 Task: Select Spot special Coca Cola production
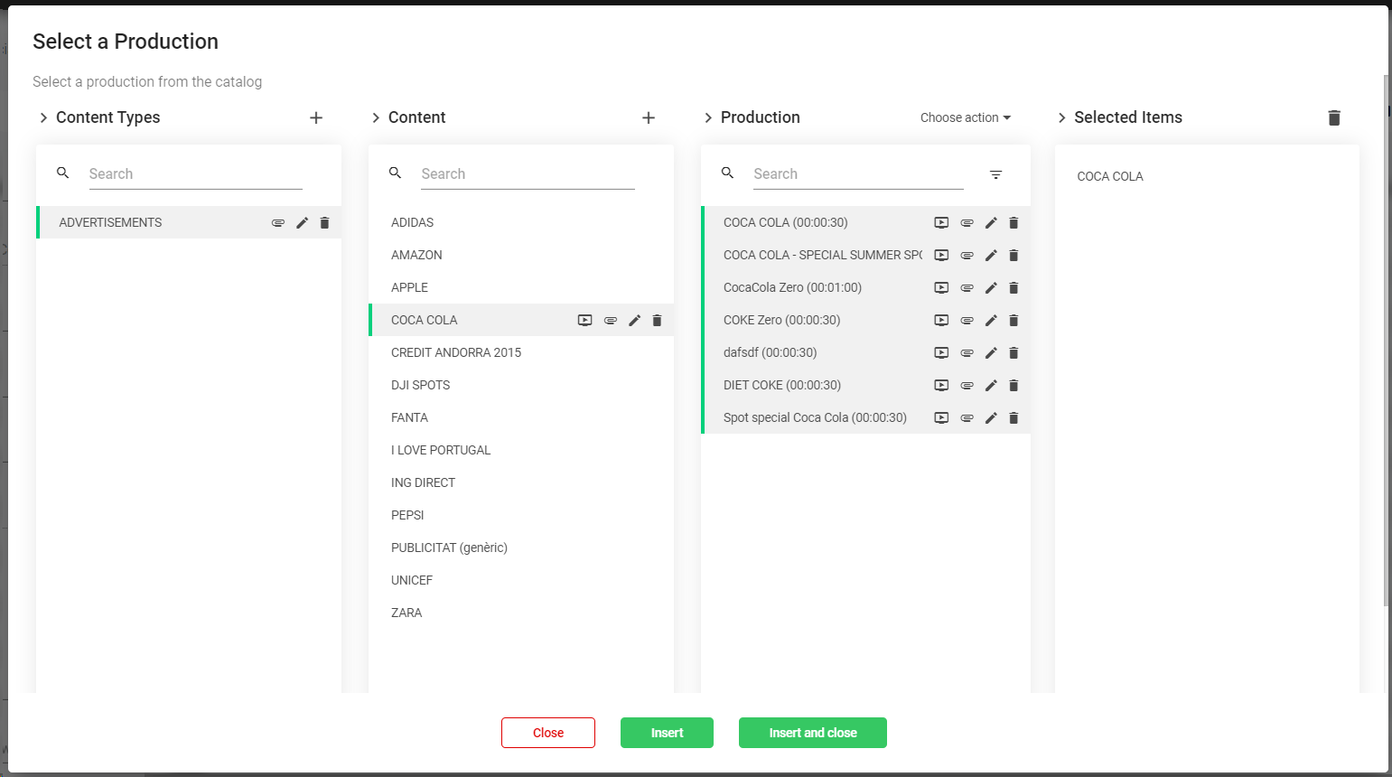coord(814,417)
